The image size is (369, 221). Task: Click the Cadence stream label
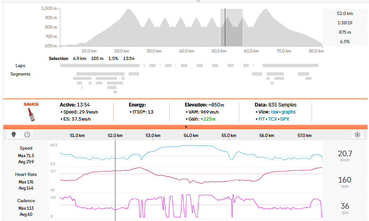click(26, 201)
